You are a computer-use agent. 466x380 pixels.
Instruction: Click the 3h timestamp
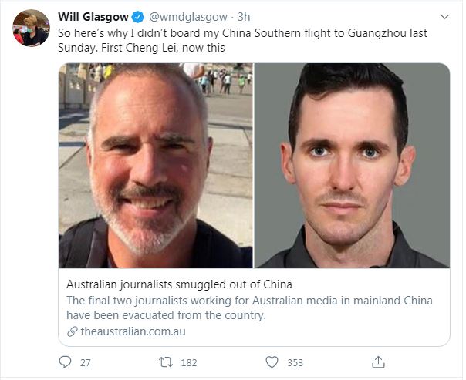244,17
